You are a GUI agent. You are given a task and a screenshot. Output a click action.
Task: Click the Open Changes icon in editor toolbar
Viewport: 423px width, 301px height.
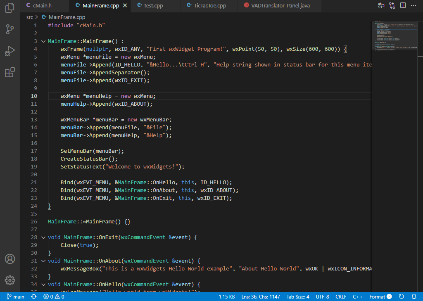[x=381, y=5]
